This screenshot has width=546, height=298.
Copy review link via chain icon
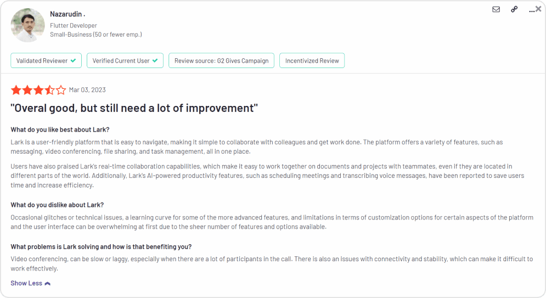tap(514, 9)
